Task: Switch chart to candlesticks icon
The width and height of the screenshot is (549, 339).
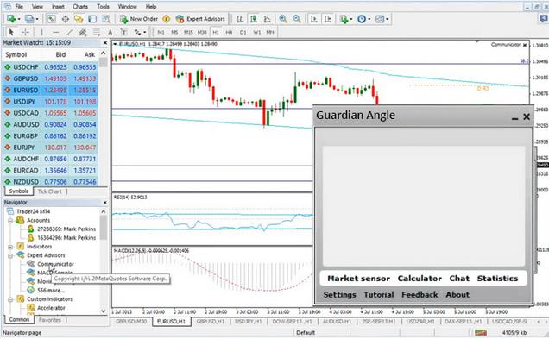Action: click(254, 19)
